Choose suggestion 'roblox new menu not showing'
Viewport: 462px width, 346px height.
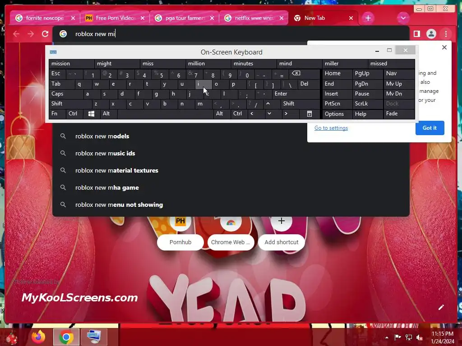[231, 205]
